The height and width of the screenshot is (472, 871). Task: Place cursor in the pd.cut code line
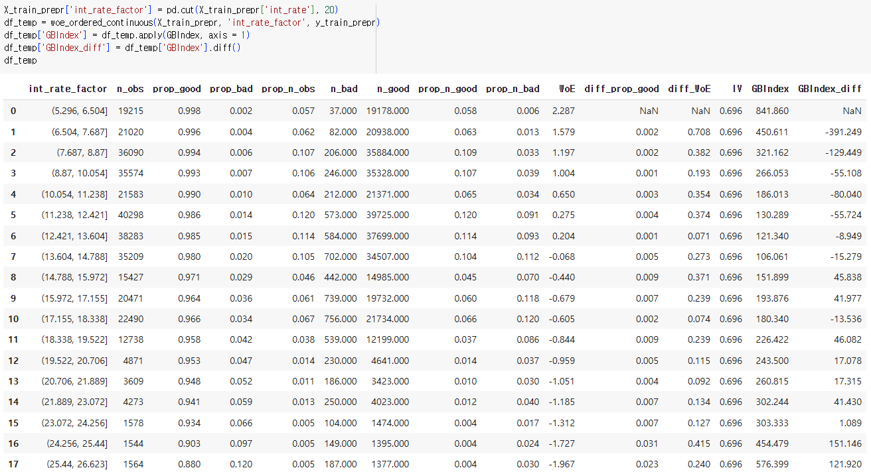171,11
